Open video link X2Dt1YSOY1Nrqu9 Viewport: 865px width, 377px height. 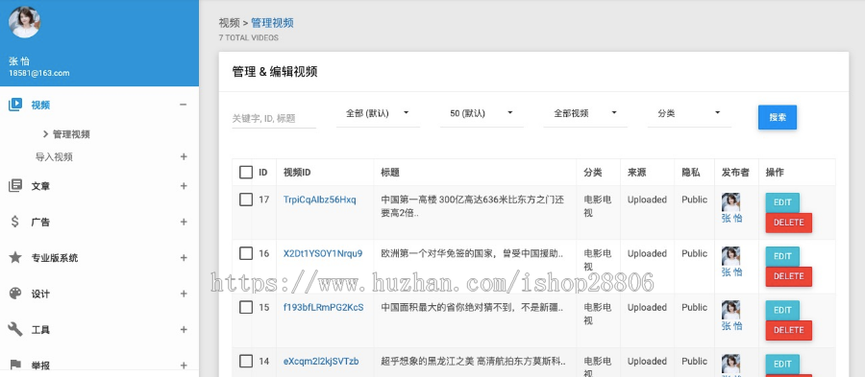coord(323,253)
